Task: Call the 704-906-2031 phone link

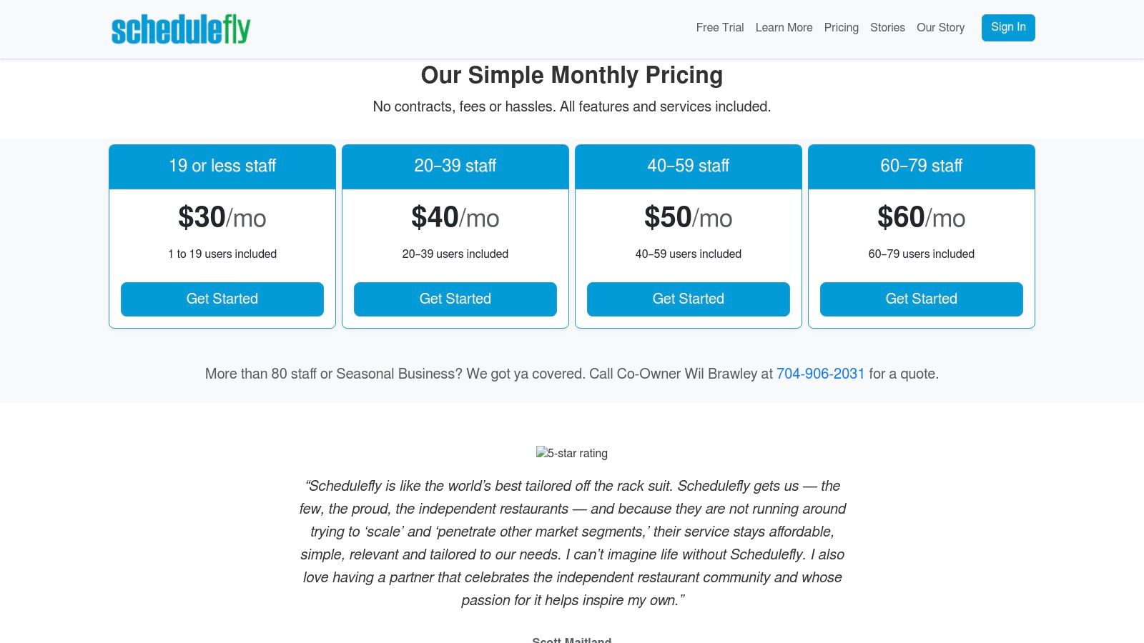Action: point(820,374)
